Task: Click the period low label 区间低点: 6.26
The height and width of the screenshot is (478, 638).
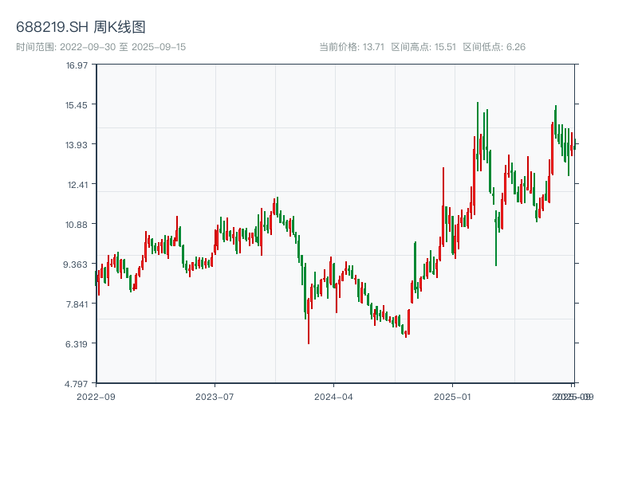Action: coord(494,47)
